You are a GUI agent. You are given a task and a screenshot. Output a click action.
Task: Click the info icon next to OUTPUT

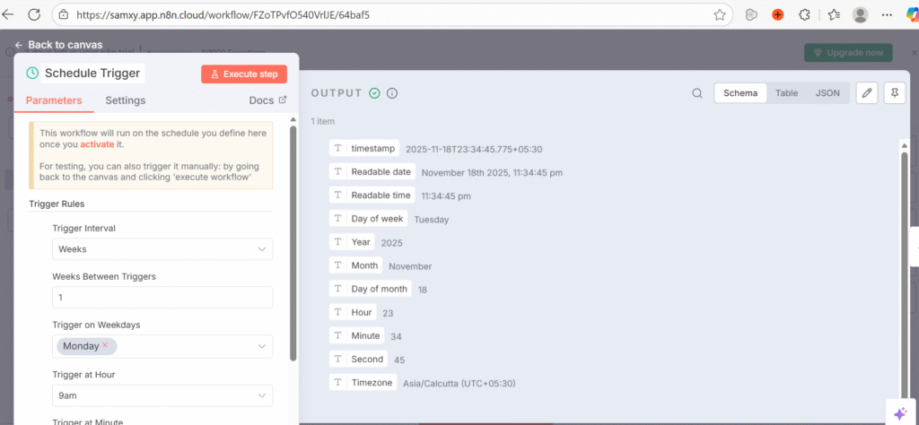tap(392, 93)
